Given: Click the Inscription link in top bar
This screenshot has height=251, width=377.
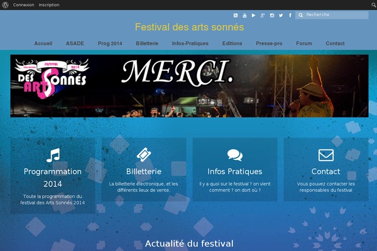Looking at the screenshot, I should click(x=49, y=5).
